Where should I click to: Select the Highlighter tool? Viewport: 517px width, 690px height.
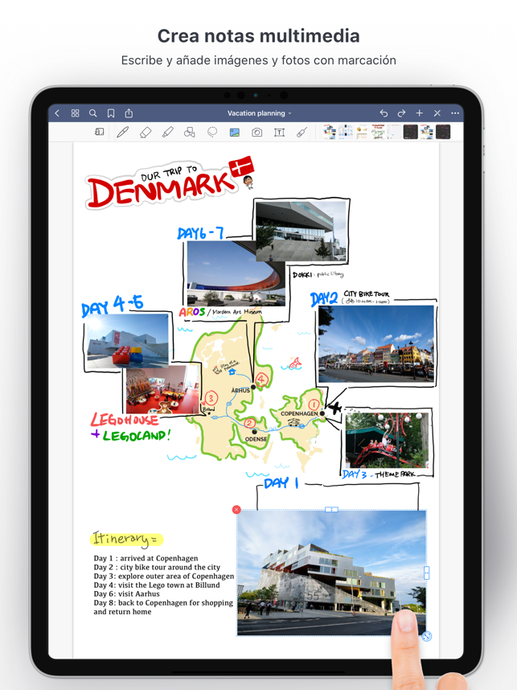coord(167,132)
